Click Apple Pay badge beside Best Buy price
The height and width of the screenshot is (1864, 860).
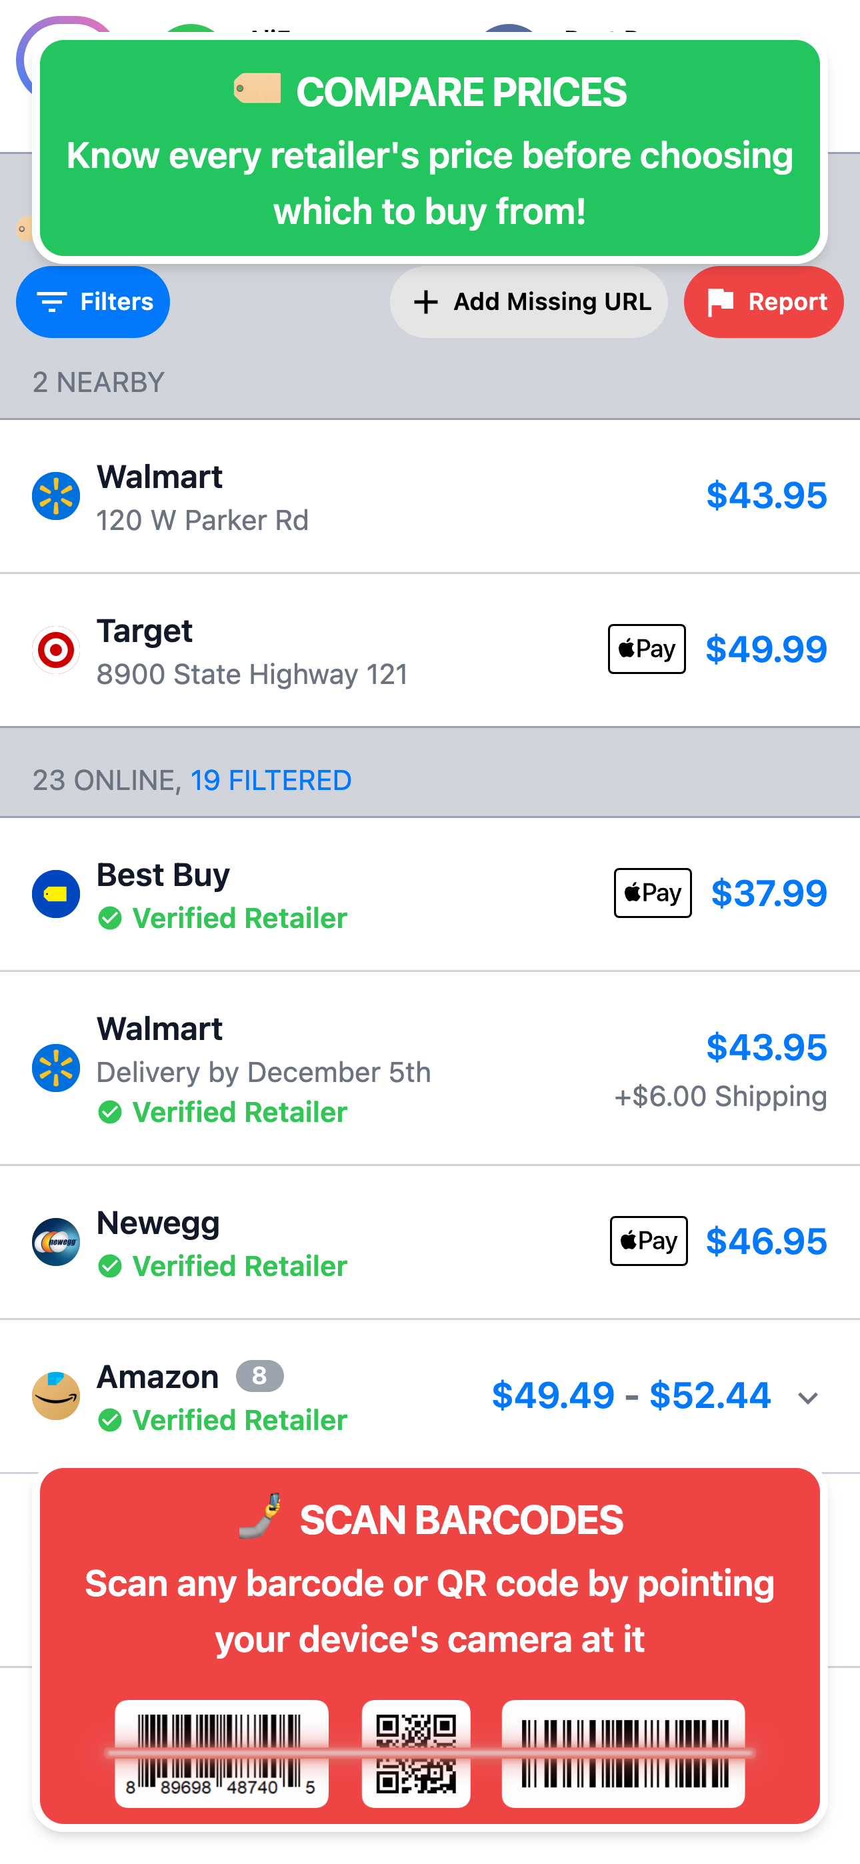652,893
